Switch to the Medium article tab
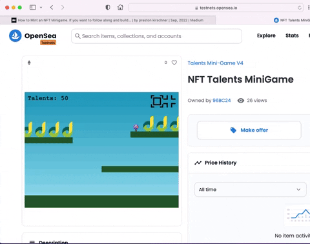The image size is (310, 244). tap(108, 20)
